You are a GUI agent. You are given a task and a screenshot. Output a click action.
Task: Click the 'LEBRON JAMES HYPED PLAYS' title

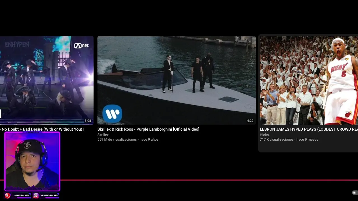pos(309,129)
